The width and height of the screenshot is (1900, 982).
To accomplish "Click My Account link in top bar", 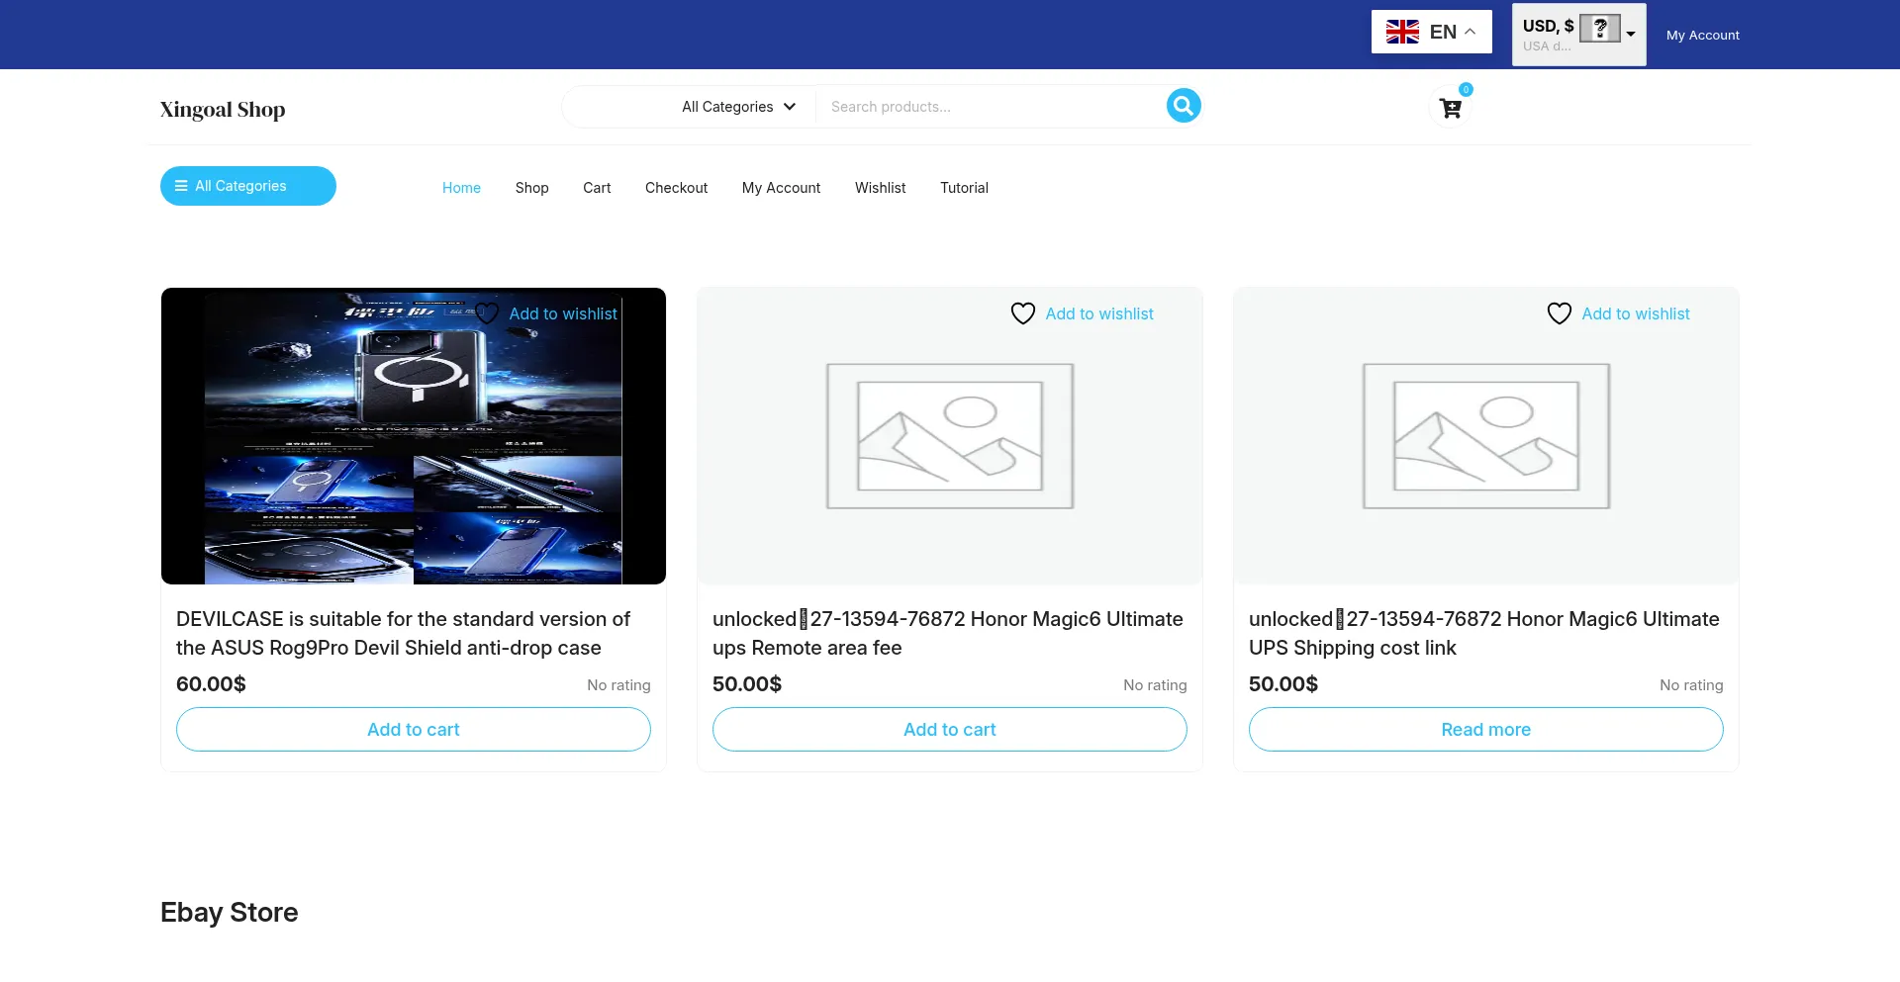I will (1702, 35).
